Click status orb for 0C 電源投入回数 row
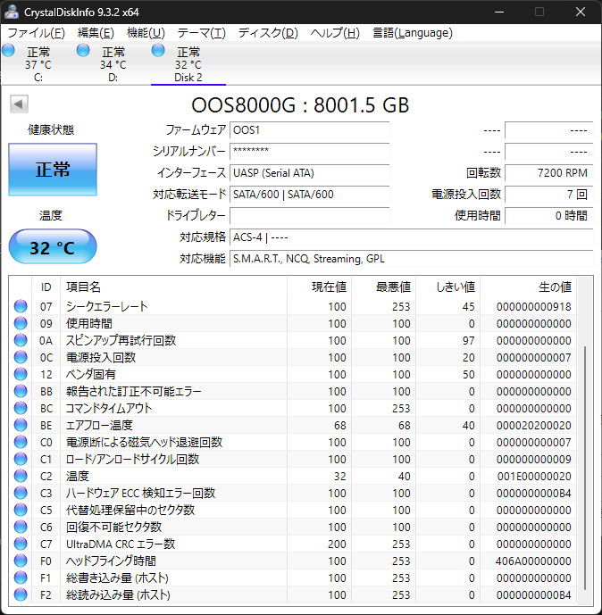The height and width of the screenshot is (615, 602). point(21,357)
